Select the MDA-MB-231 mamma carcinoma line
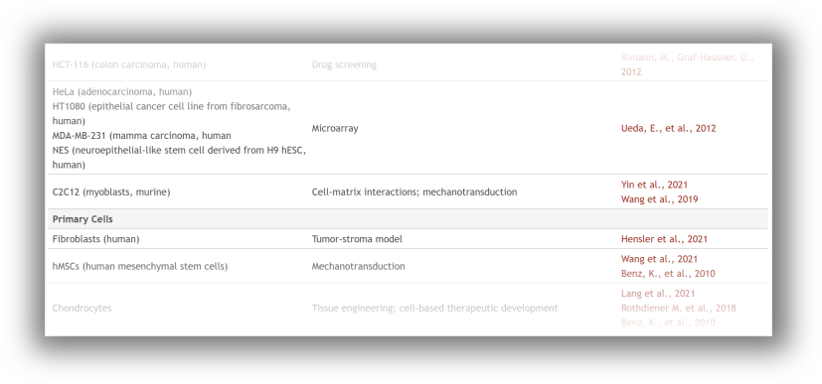822x384 pixels. [x=141, y=136]
